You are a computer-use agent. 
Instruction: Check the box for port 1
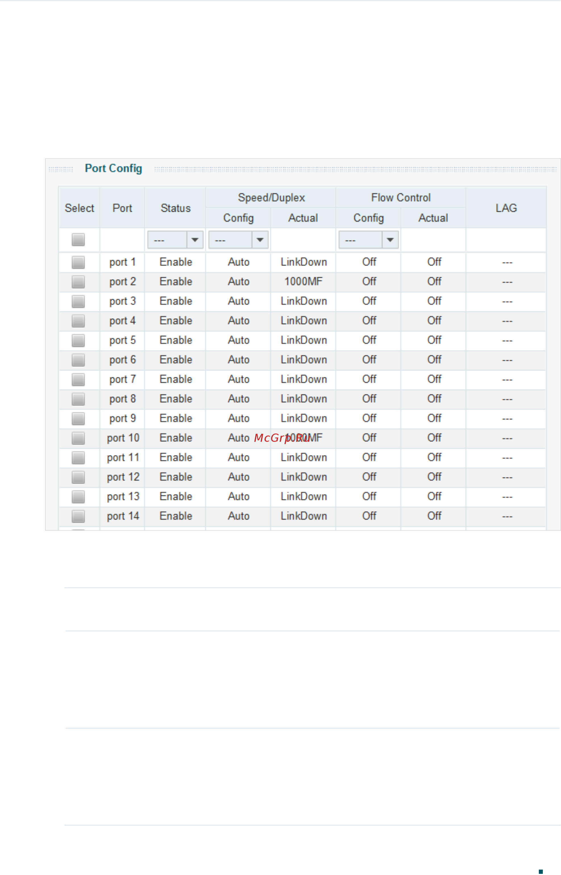78,262
